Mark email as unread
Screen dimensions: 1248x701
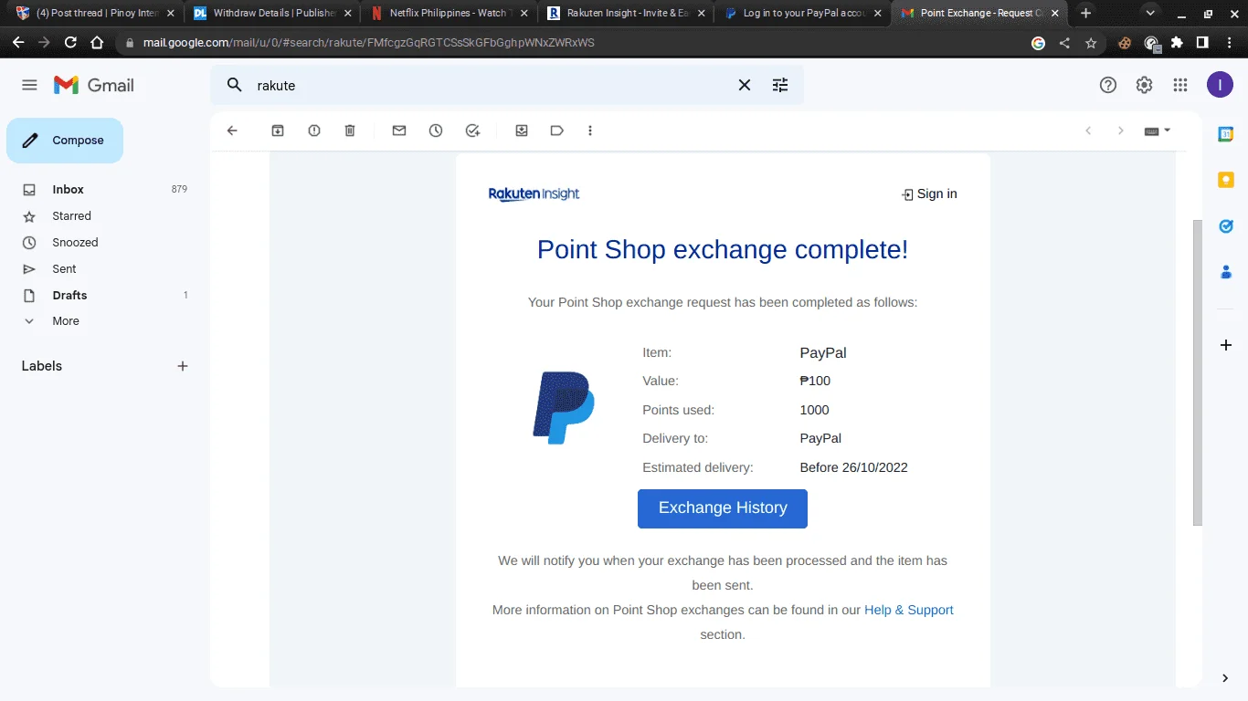(x=399, y=131)
